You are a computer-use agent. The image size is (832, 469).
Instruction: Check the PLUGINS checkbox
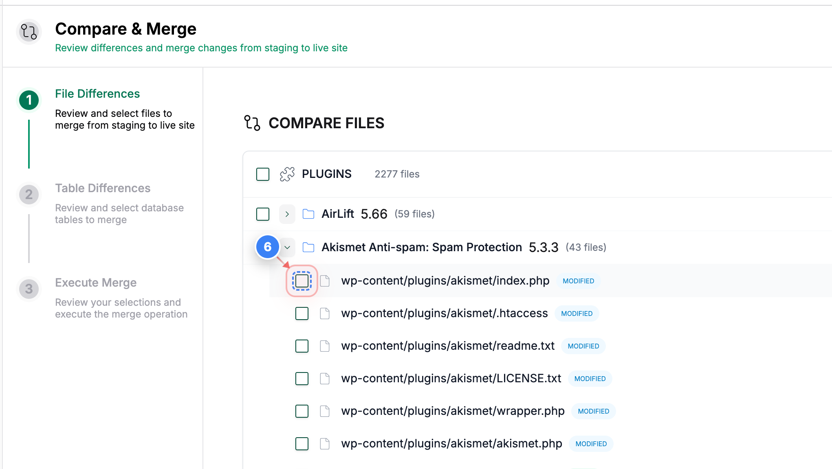click(x=263, y=174)
